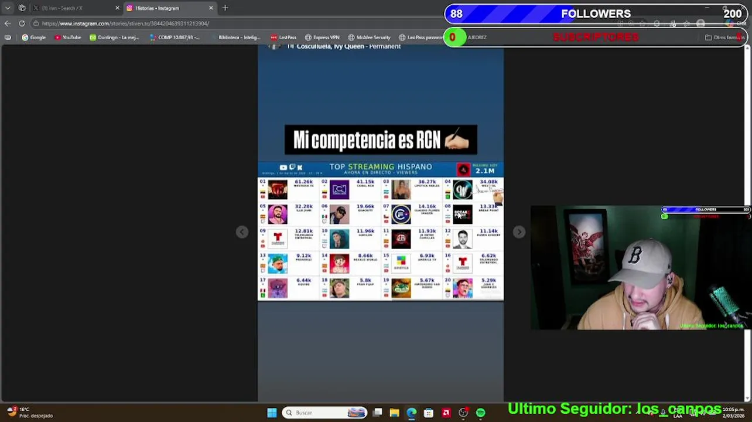The image size is (752, 422).
Task: Open the Otros favoritos folder
Action: pos(724,38)
